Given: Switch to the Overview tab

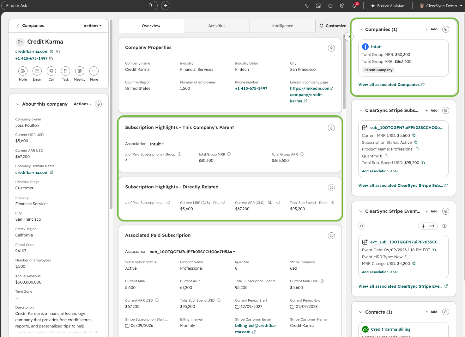Looking at the screenshot, I should tap(151, 26).
